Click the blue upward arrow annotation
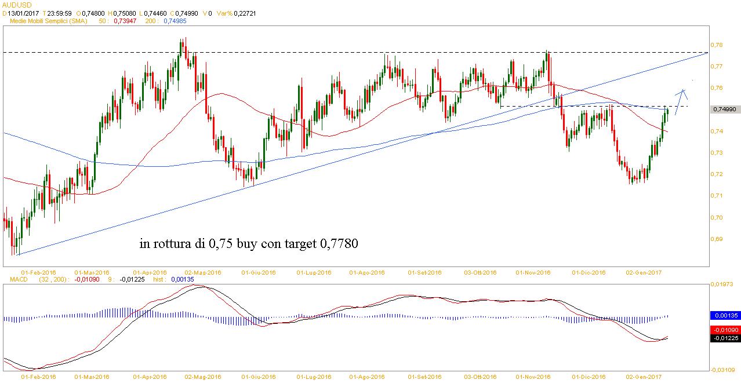This screenshot has width=741, height=387. pos(681,100)
